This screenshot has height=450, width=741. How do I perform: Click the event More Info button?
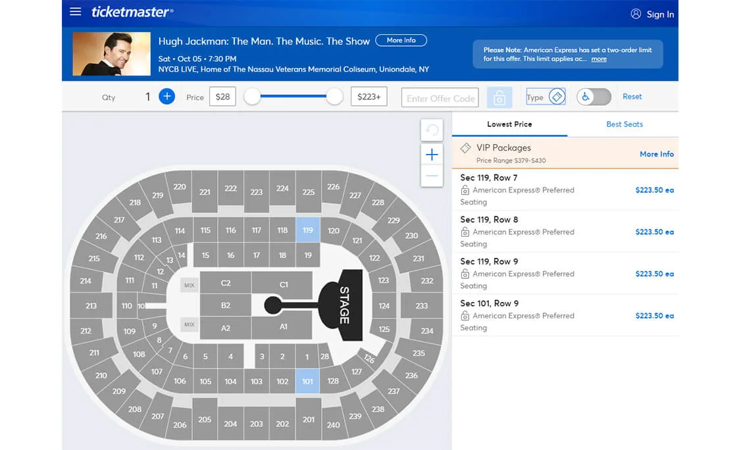tap(401, 41)
